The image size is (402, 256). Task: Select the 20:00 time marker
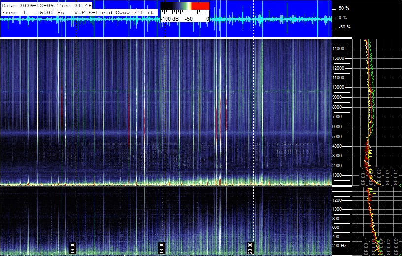(x=250, y=246)
